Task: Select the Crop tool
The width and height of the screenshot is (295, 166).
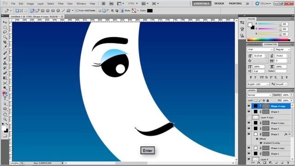Action: pos(5,42)
